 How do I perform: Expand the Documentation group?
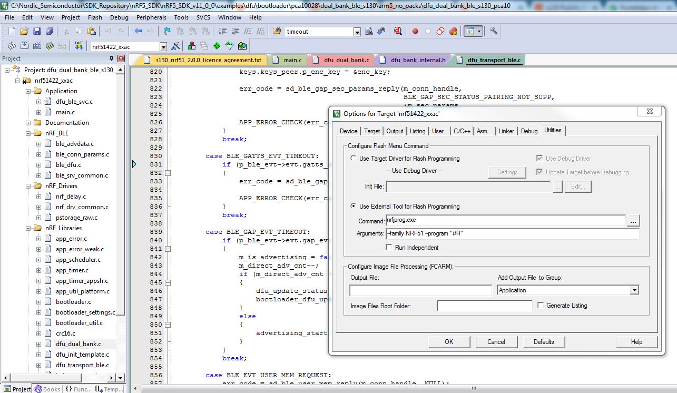(x=28, y=123)
